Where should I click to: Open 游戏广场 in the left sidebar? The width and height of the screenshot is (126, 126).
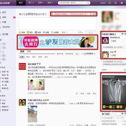(5, 75)
